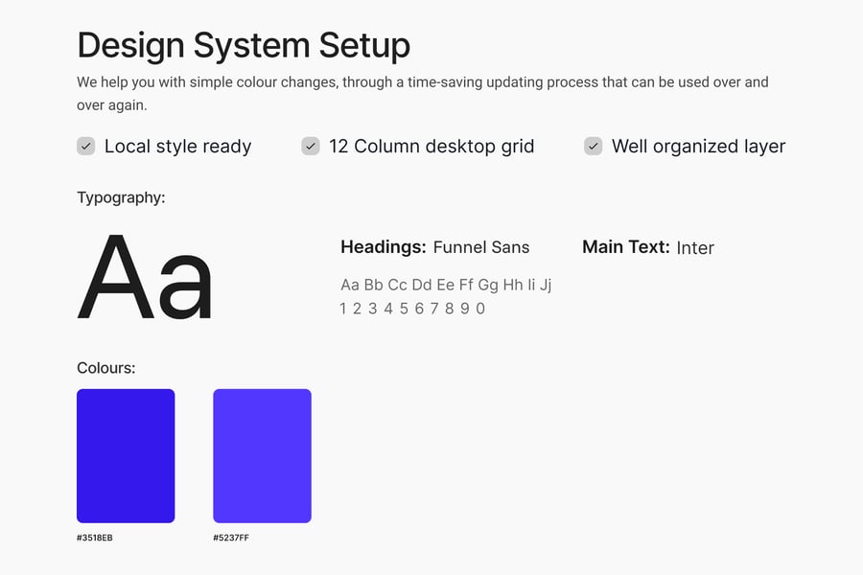Click the Well organized layer label text
Viewport: 863px width, 575px height.
[698, 147]
